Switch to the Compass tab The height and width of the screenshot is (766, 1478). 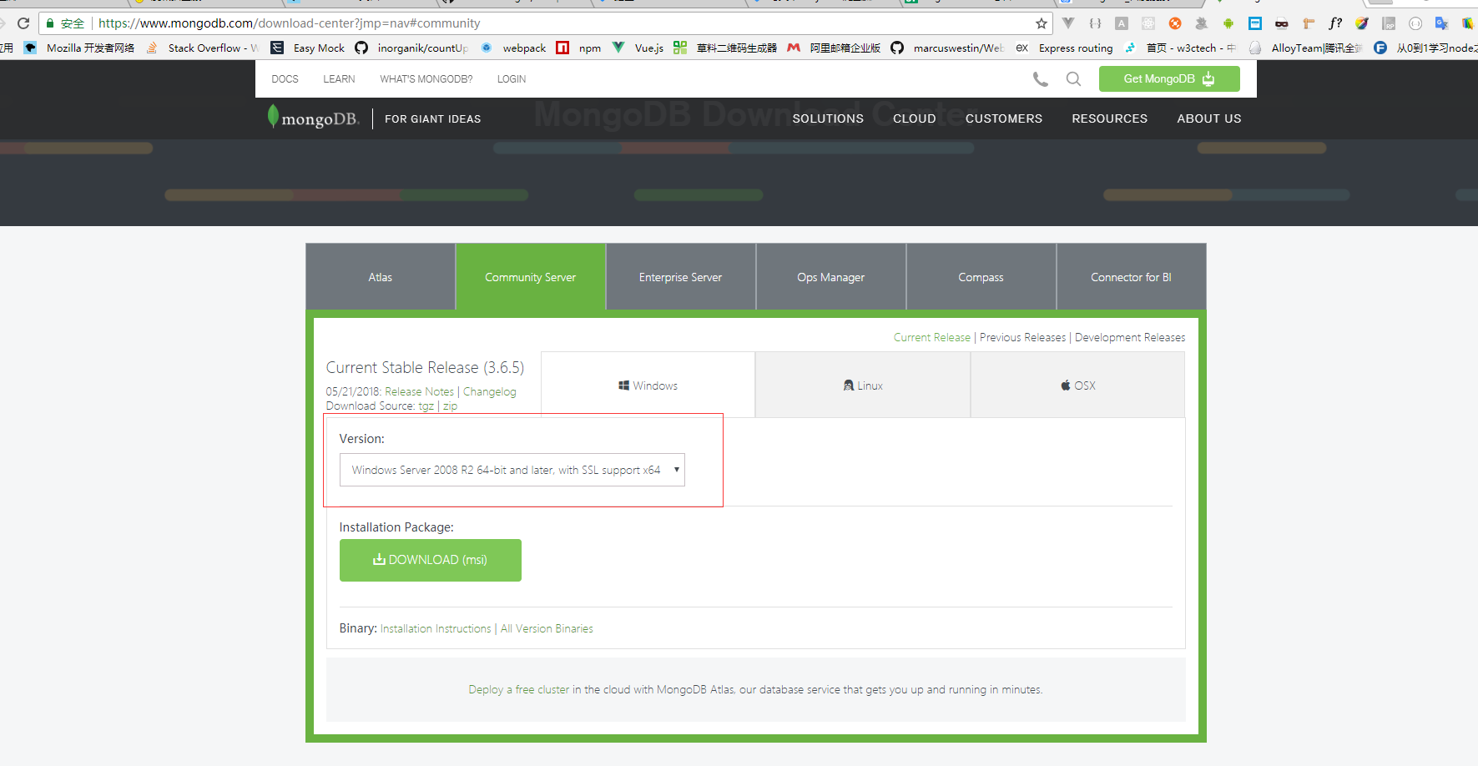point(981,277)
